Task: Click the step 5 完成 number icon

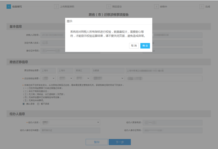Action: coord(202,6)
